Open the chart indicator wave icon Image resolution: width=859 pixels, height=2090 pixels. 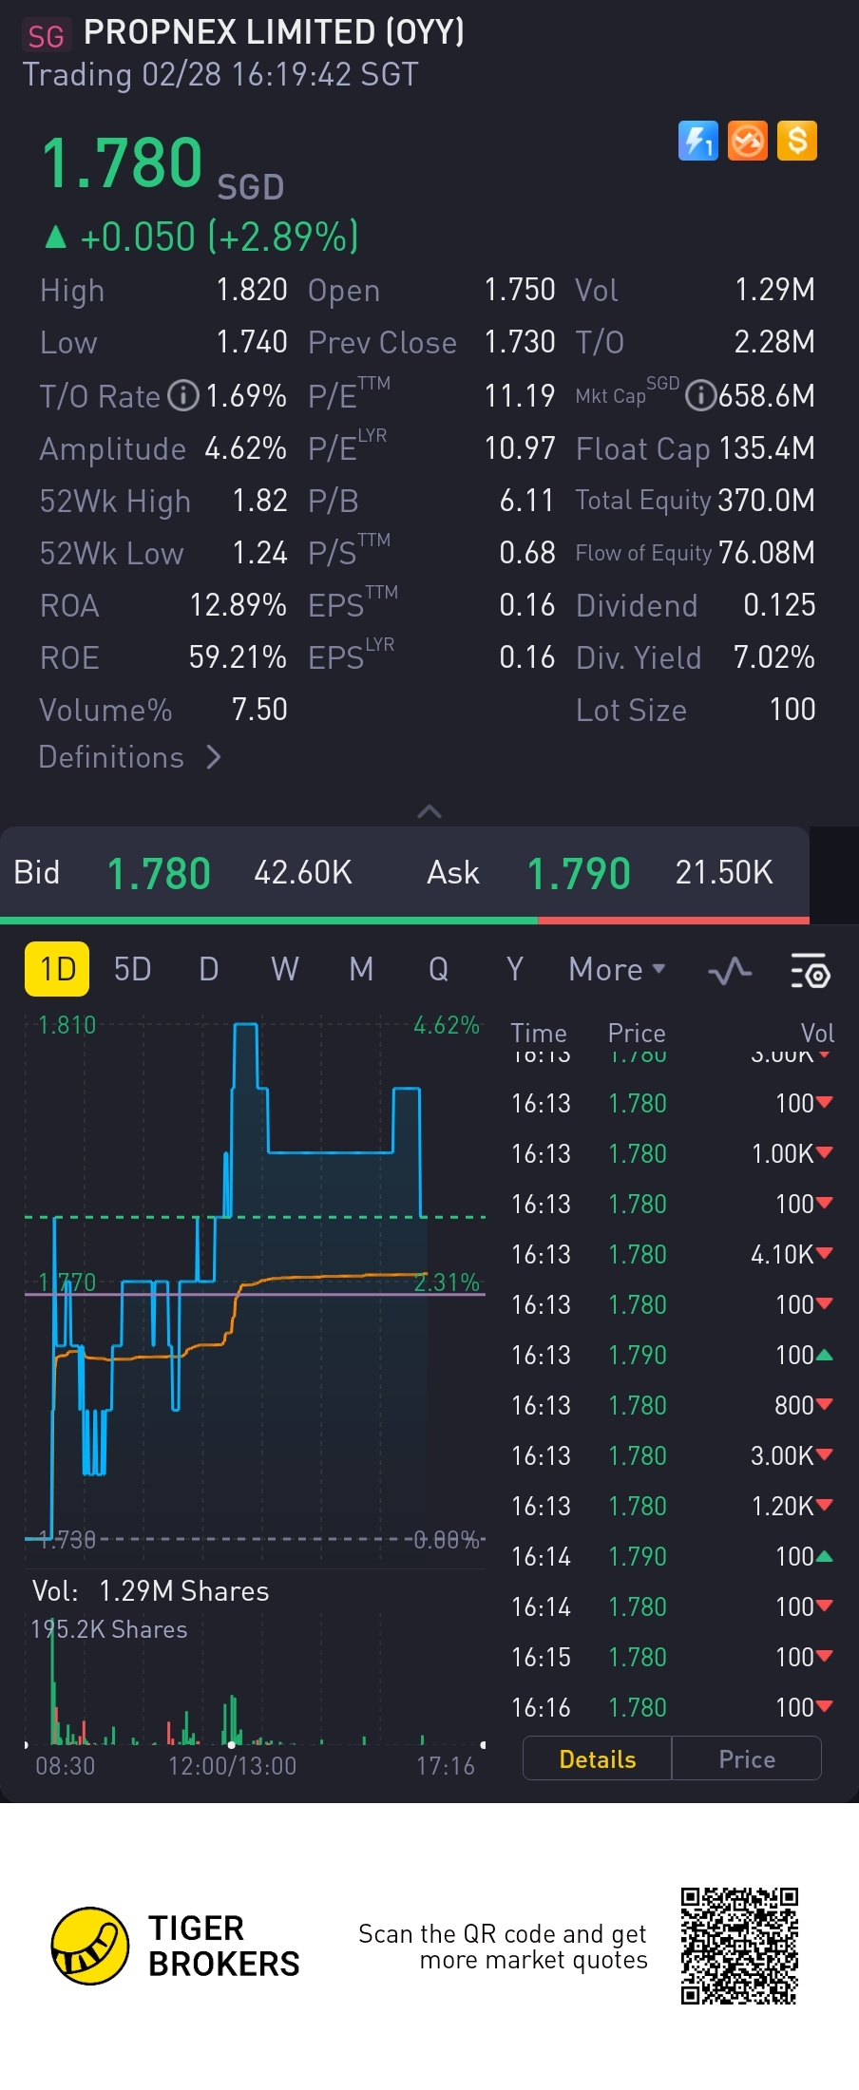730,970
